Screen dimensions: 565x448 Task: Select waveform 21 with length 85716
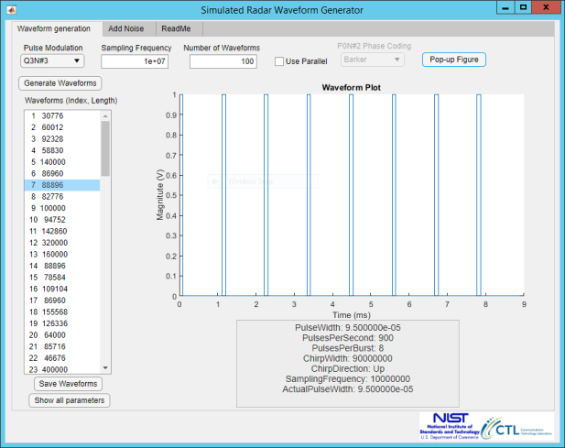pyautogui.click(x=62, y=346)
